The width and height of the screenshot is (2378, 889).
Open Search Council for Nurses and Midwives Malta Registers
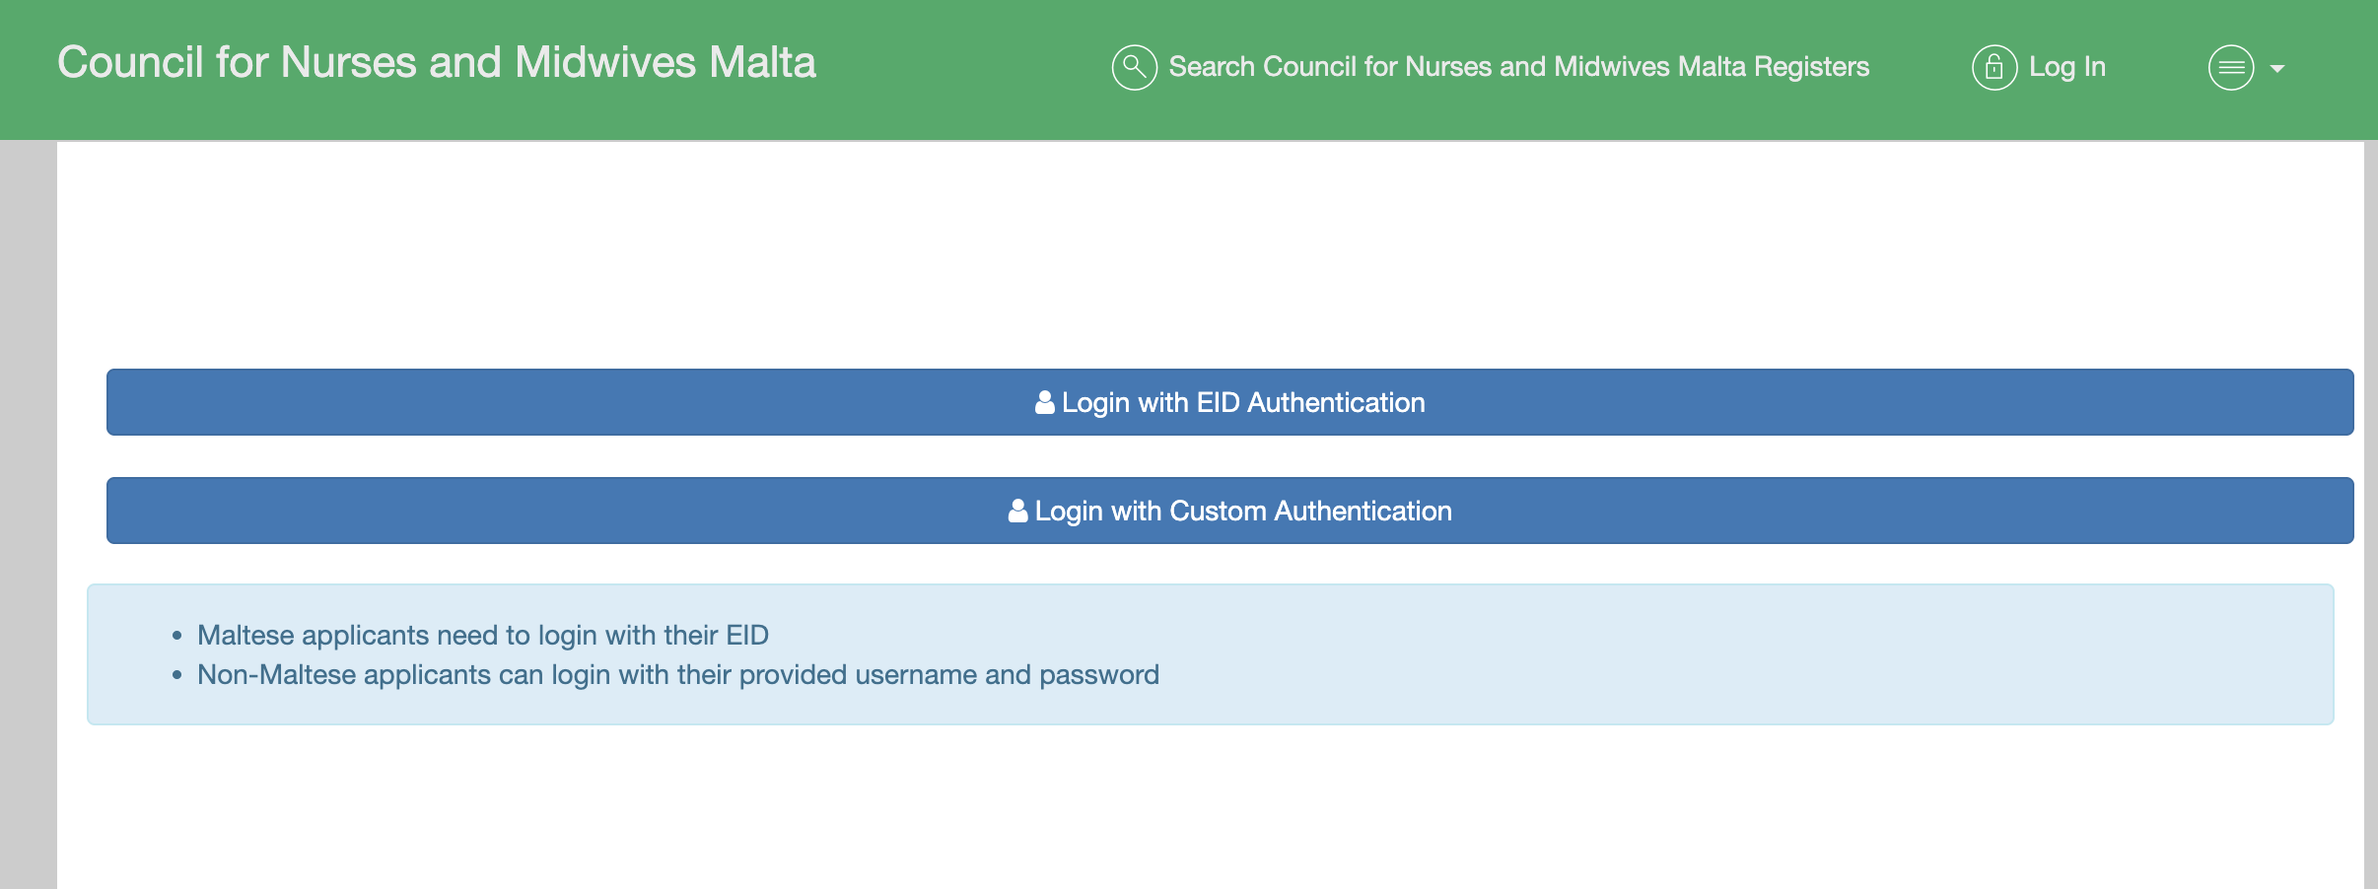click(x=1518, y=67)
